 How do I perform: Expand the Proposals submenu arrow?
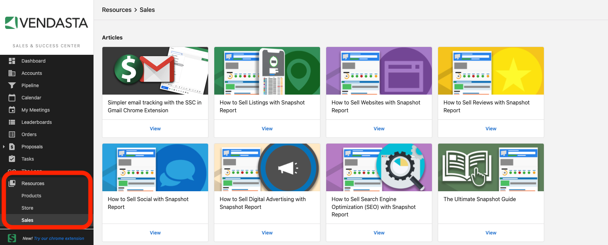(4, 147)
